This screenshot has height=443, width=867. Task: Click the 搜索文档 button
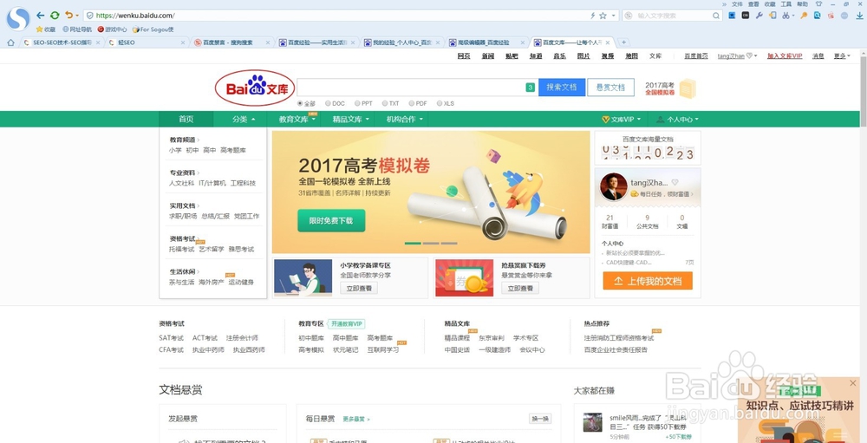pos(562,88)
